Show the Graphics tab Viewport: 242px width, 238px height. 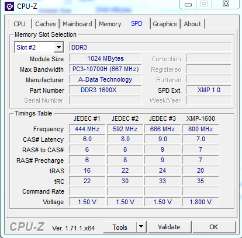tap(165, 24)
